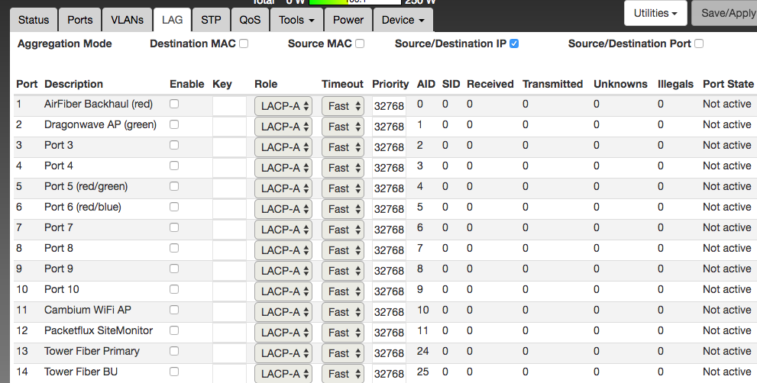Edit the Priority field for Tower Fiber Primary

tap(389, 352)
